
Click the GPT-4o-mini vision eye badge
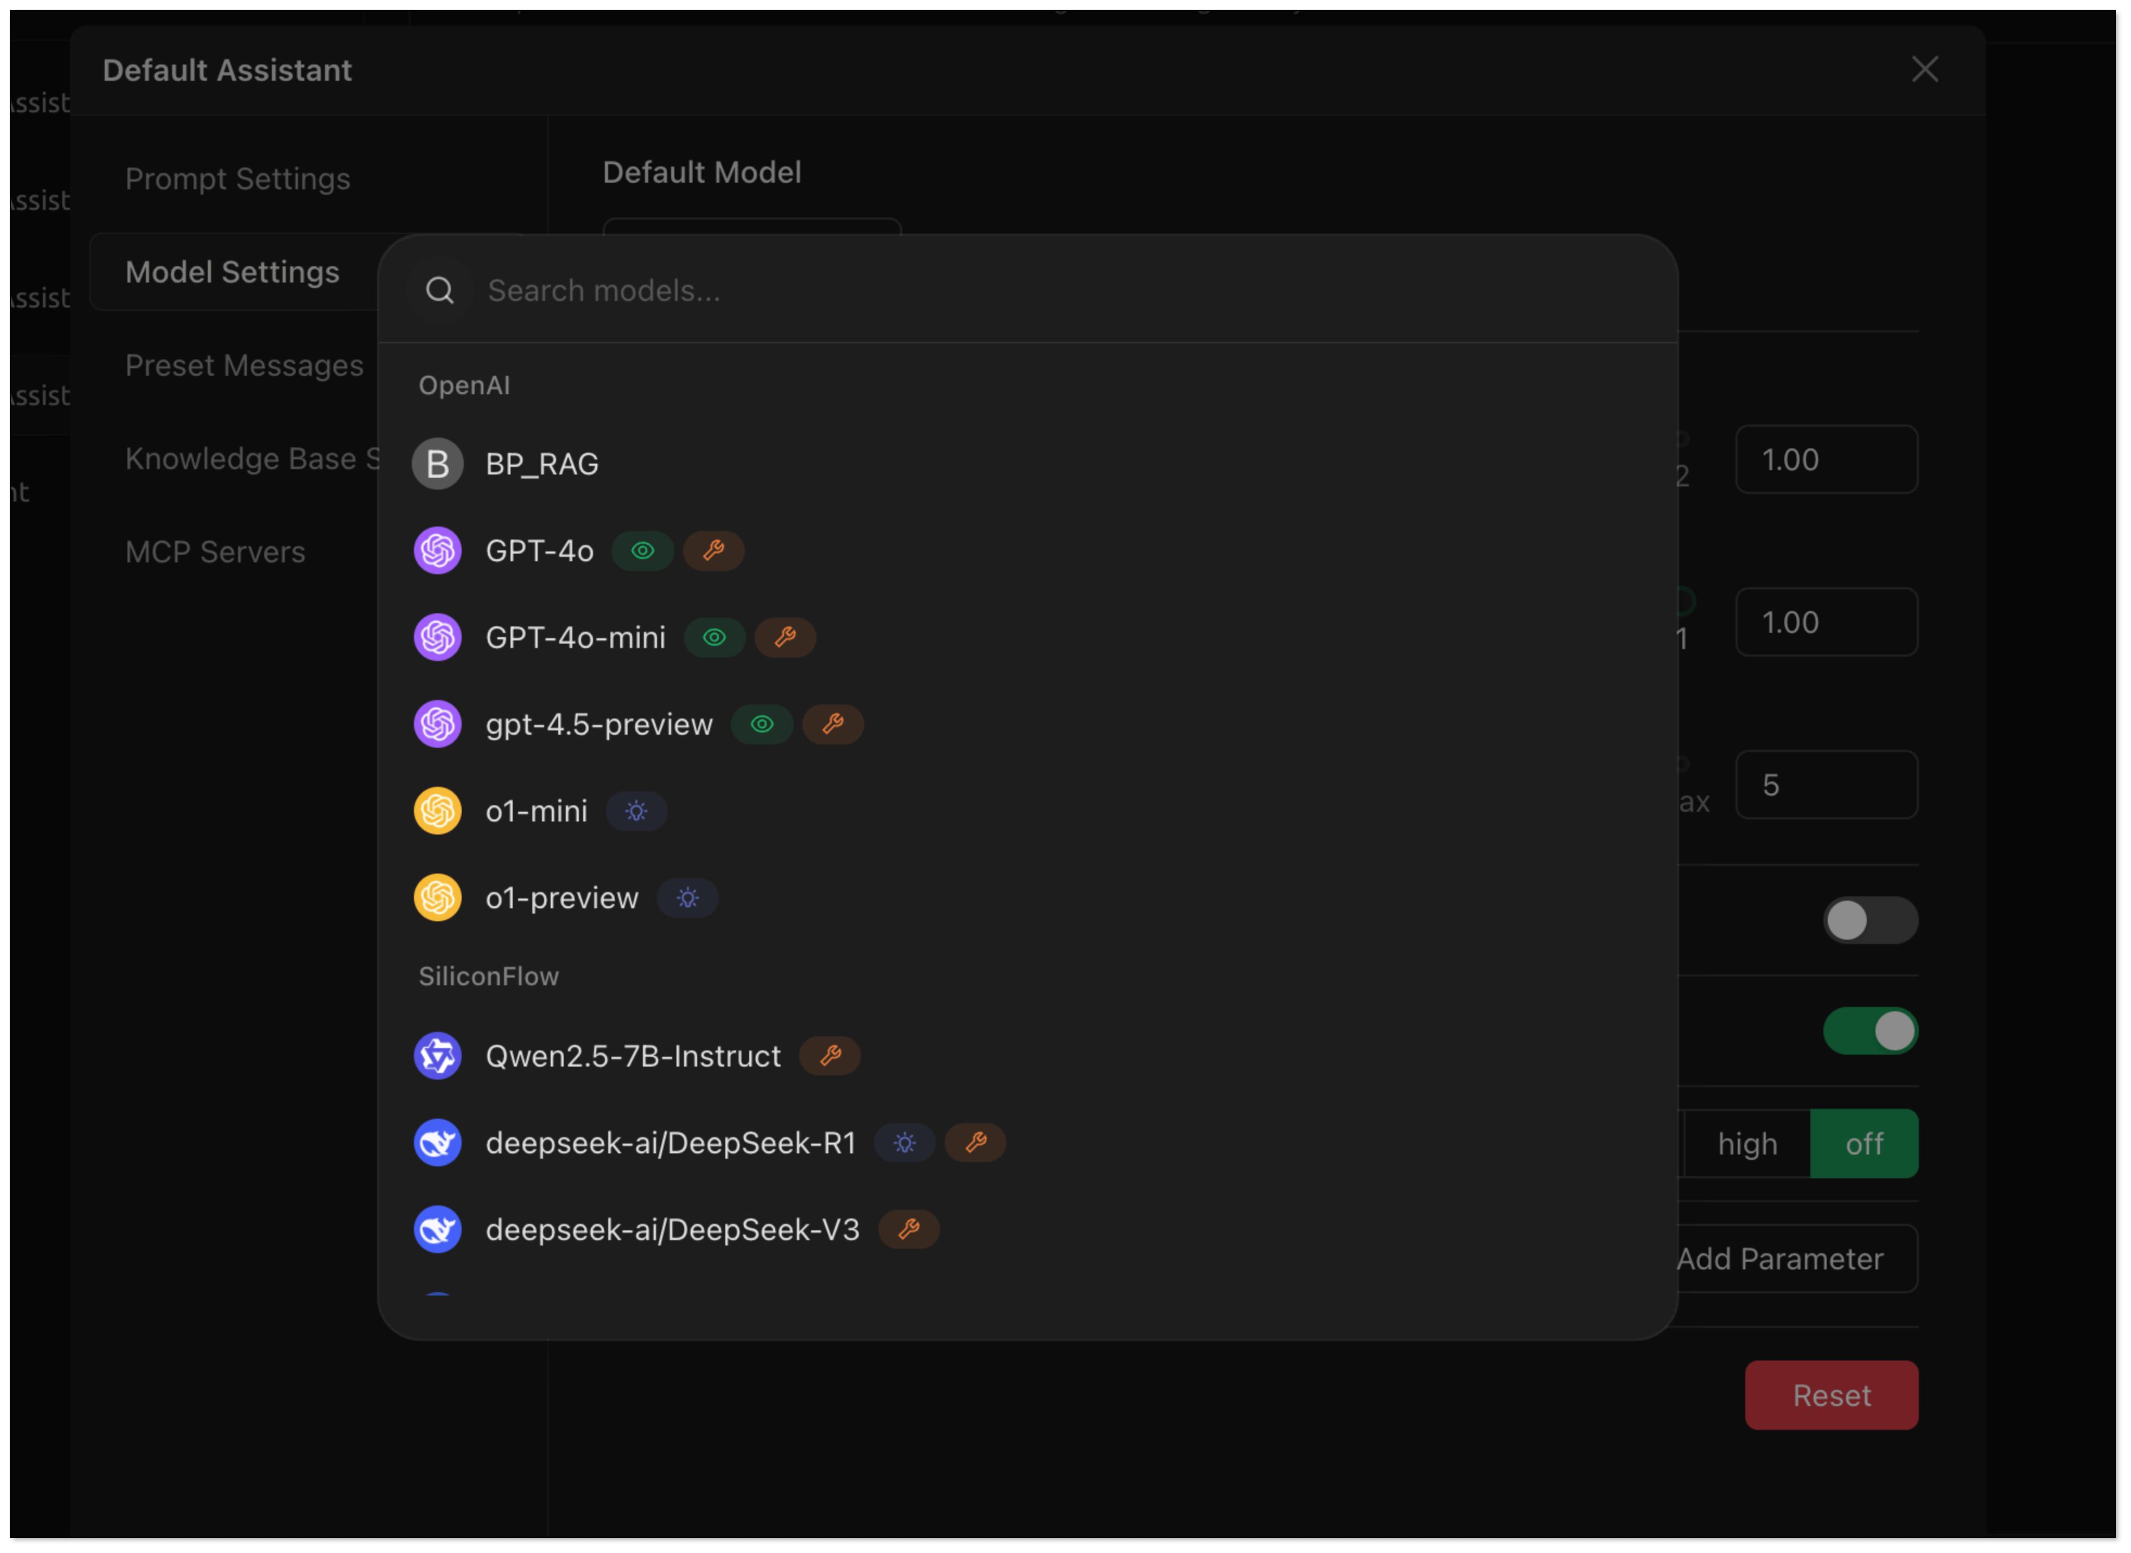click(714, 637)
